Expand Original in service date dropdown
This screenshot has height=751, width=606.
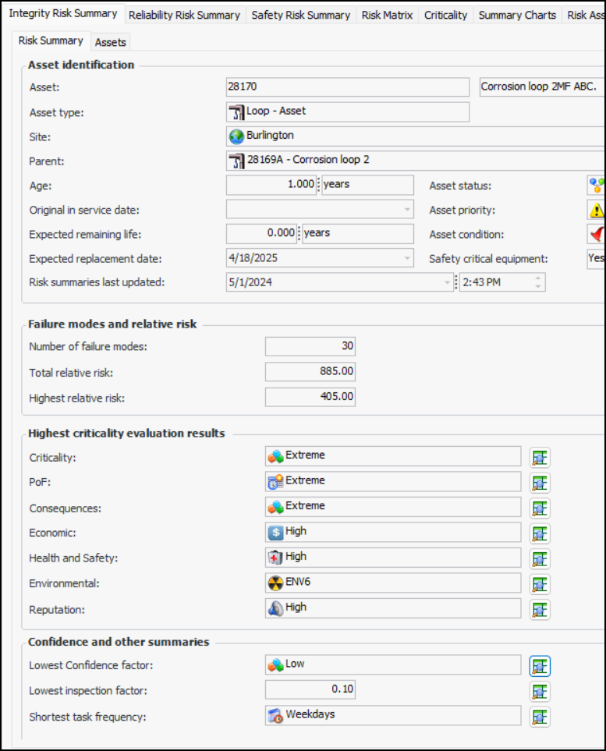pyautogui.click(x=407, y=210)
